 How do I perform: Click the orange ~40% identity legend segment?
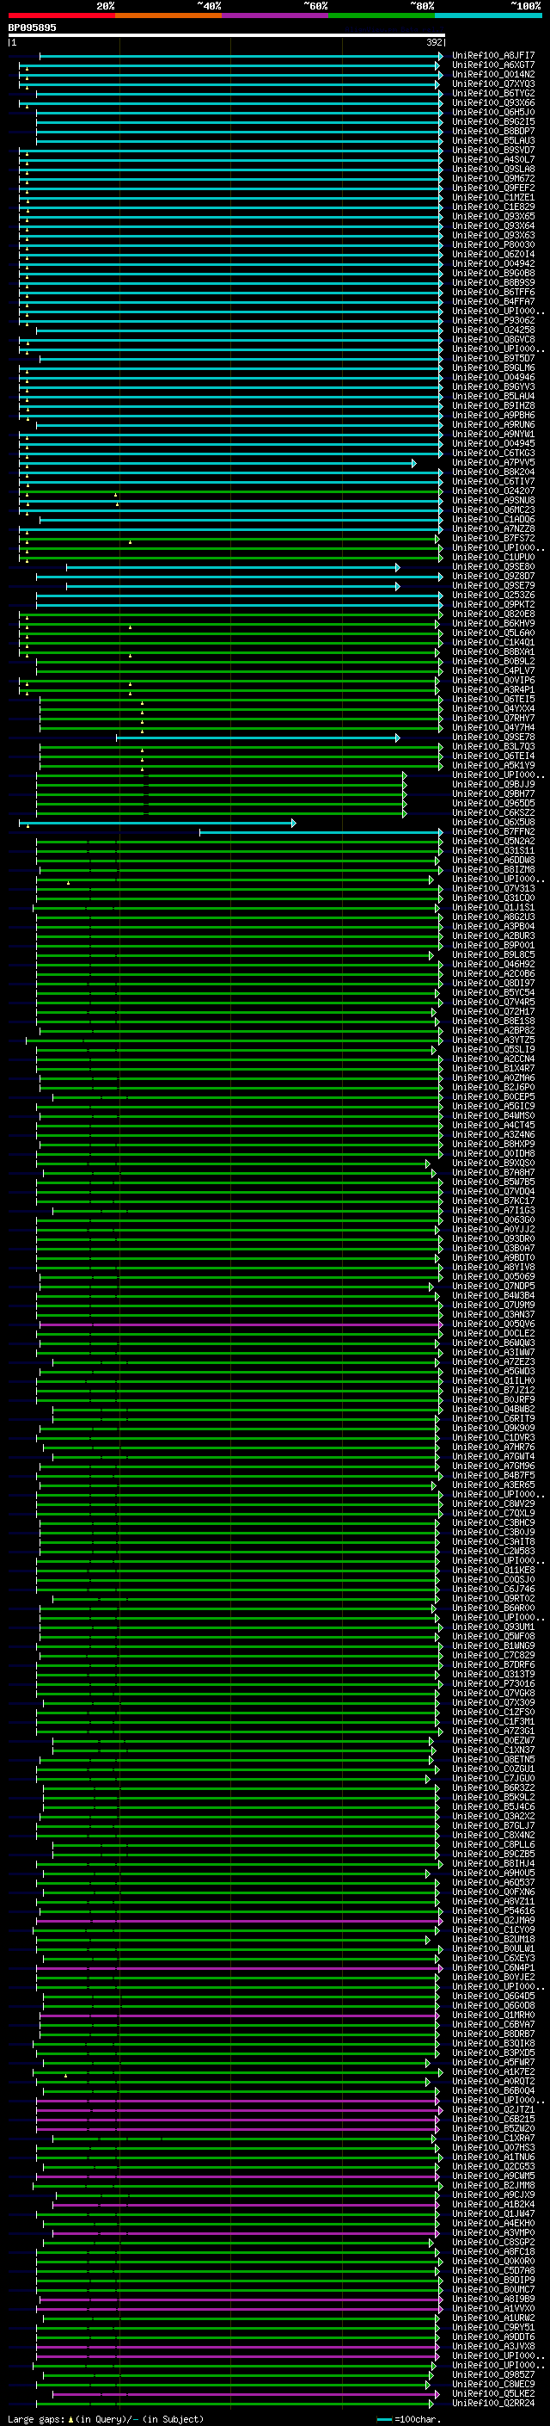[x=168, y=16]
